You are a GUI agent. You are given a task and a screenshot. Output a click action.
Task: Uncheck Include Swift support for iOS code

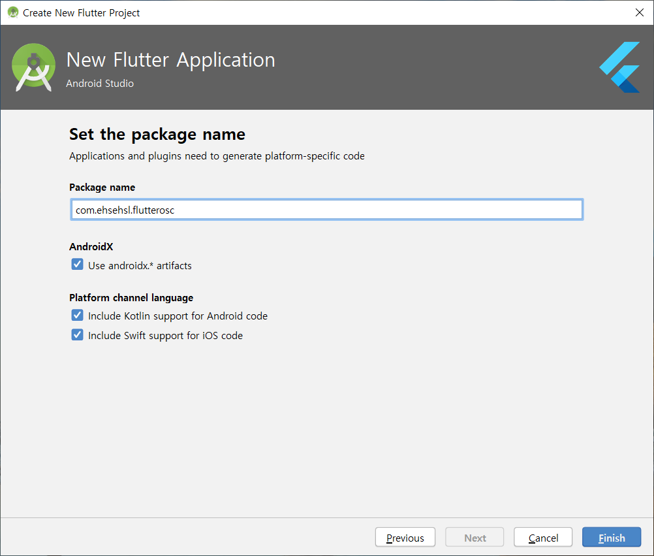click(x=77, y=335)
